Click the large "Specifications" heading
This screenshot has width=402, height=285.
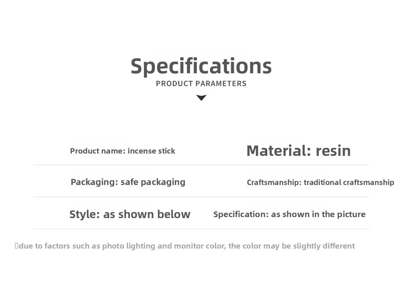[201, 66]
